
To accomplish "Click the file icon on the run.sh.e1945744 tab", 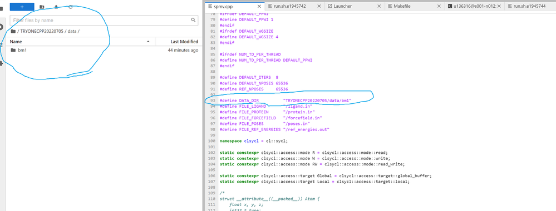I will 510,6.
